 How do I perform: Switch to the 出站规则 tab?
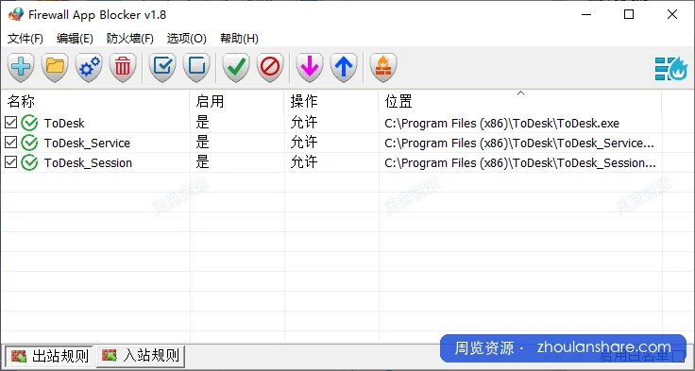(49, 356)
